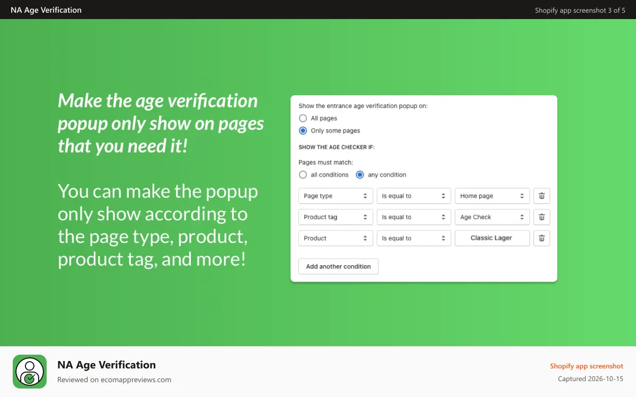Open the Home page value dropdown
This screenshot has width=636, height=397.
pos(492,196)
